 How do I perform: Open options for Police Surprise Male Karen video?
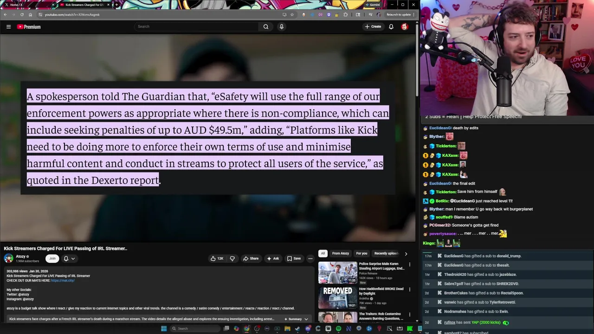point(409,264)
